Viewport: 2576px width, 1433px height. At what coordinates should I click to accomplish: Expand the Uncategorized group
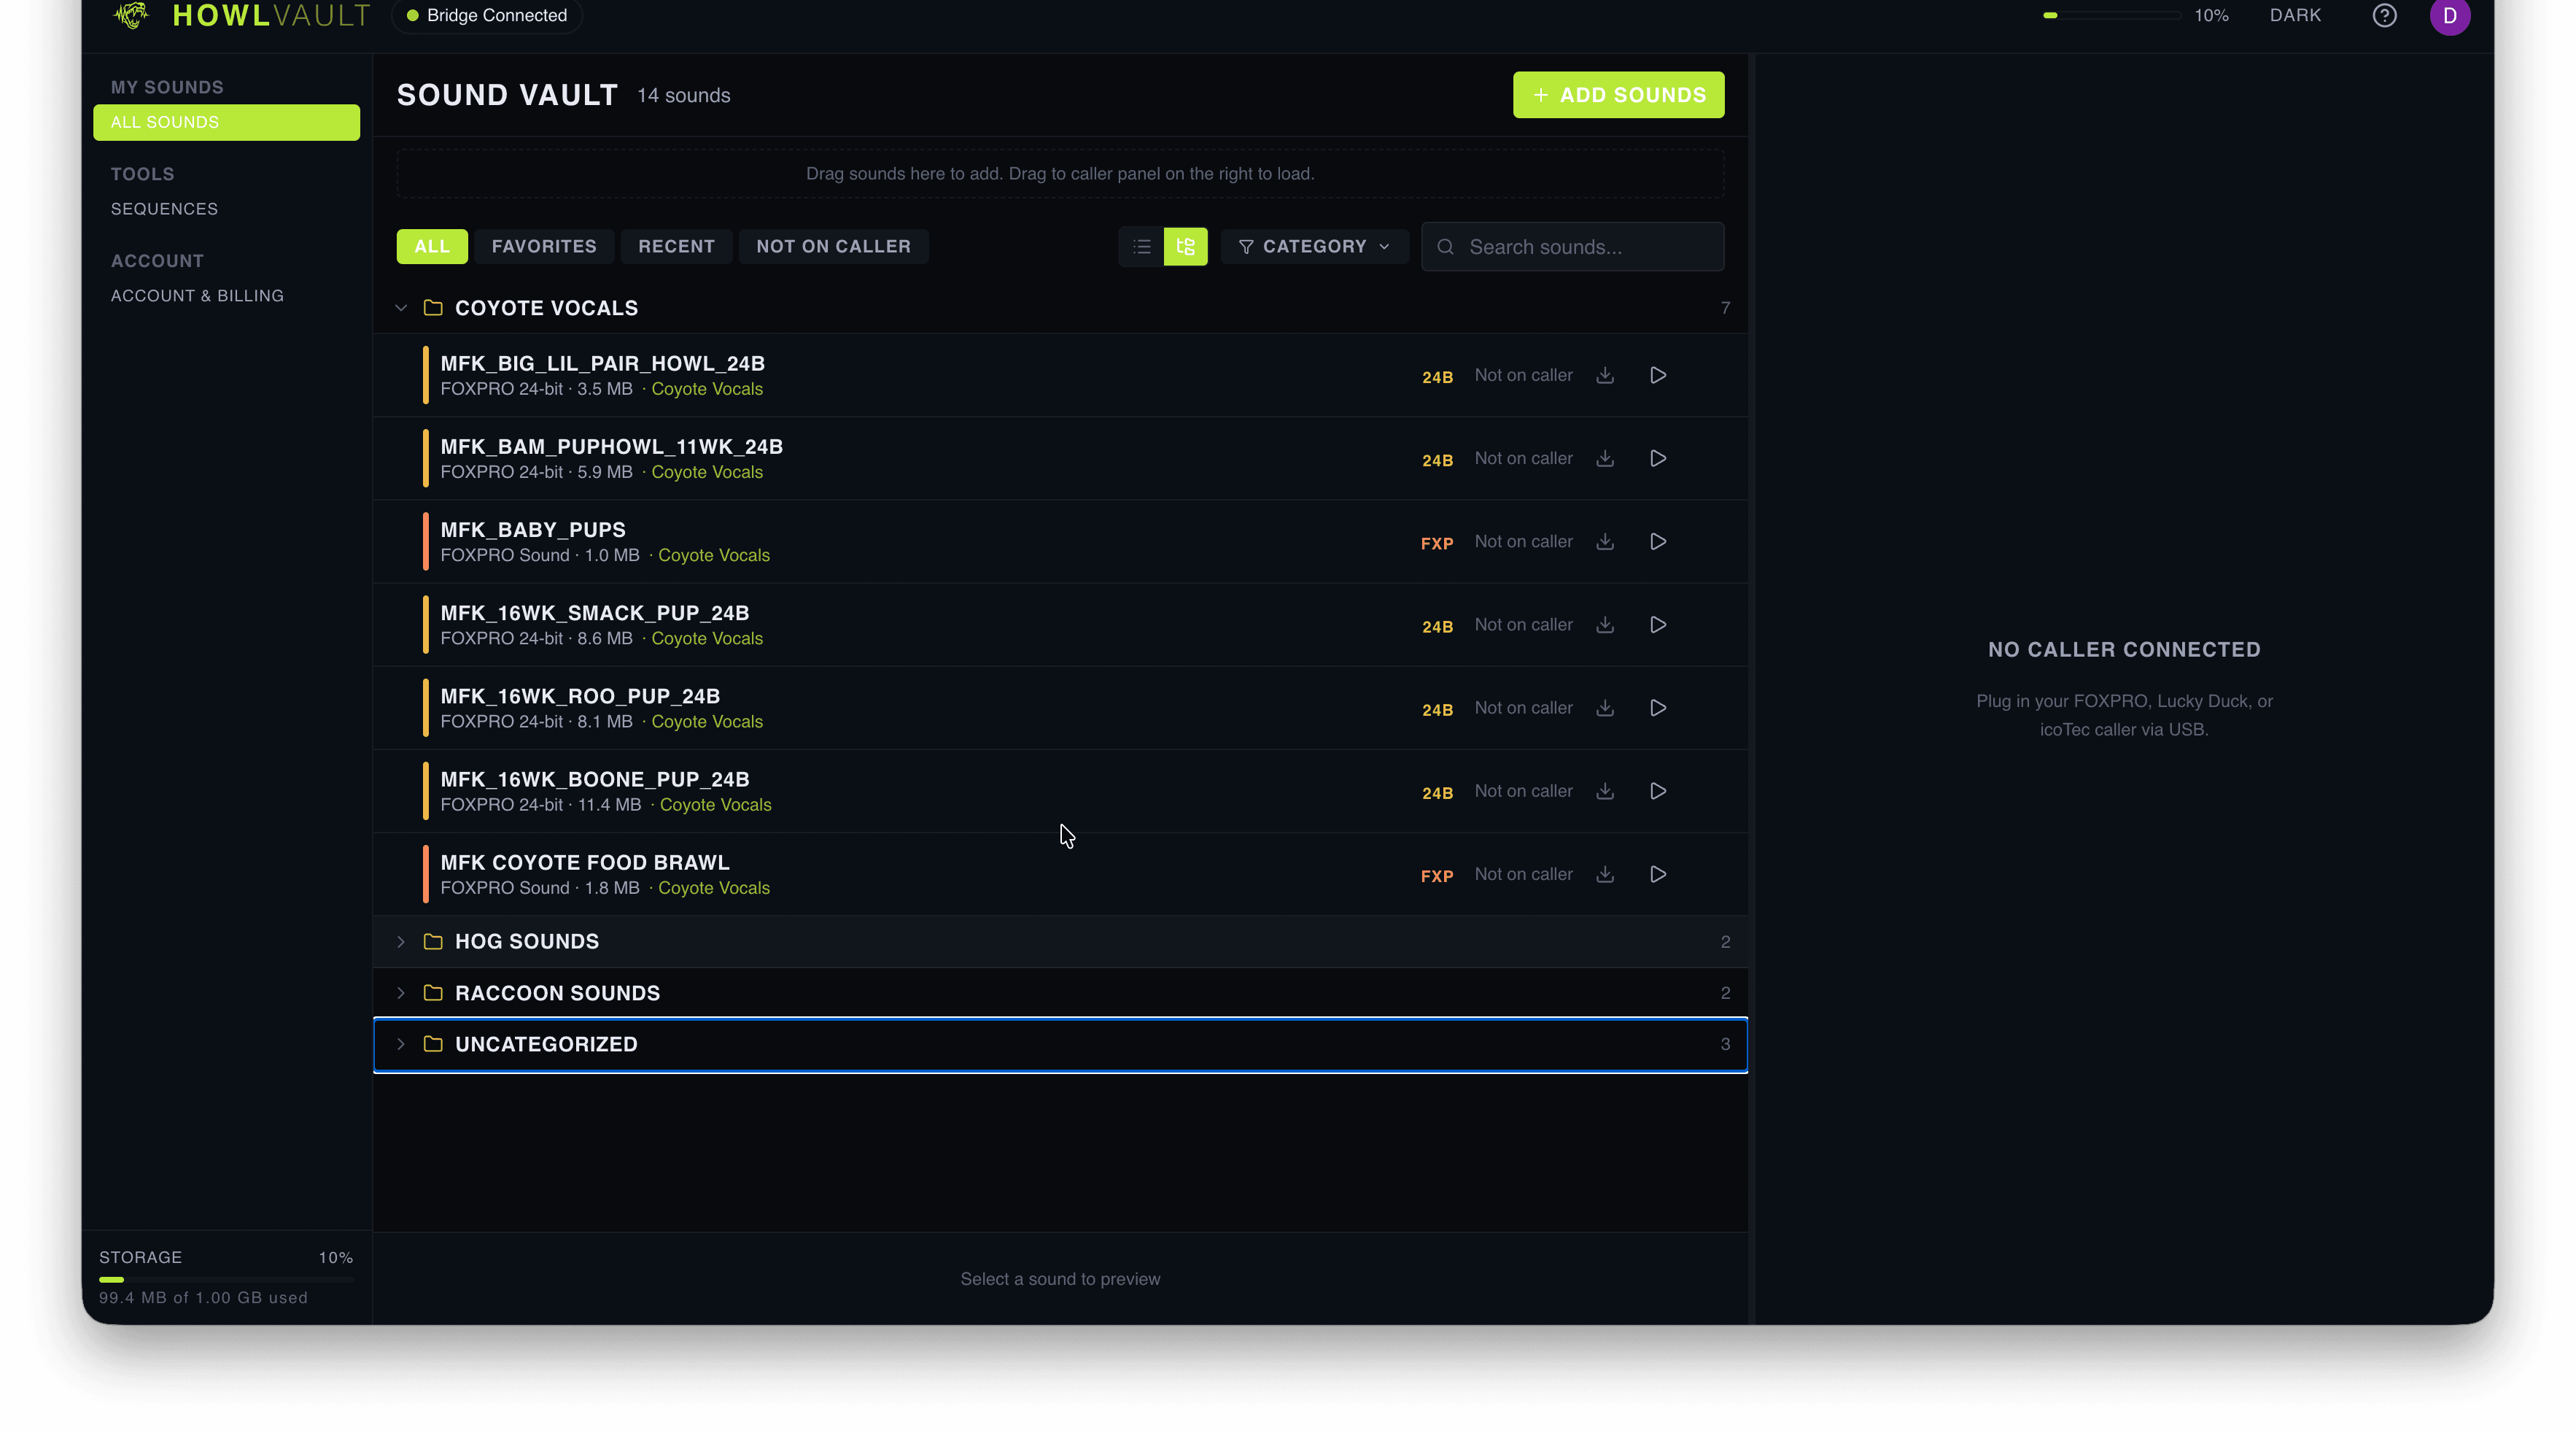pyautogui.click(x=401, y=1043)
